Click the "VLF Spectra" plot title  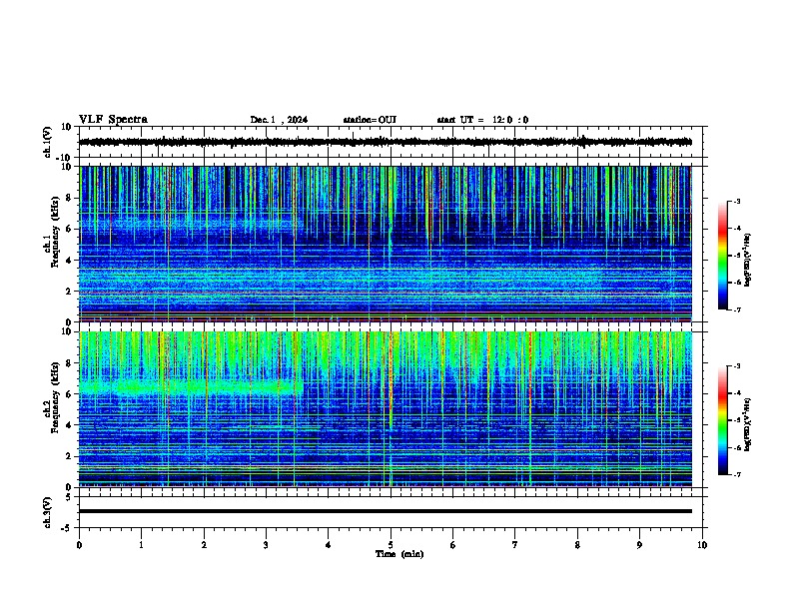coord(113,120)
